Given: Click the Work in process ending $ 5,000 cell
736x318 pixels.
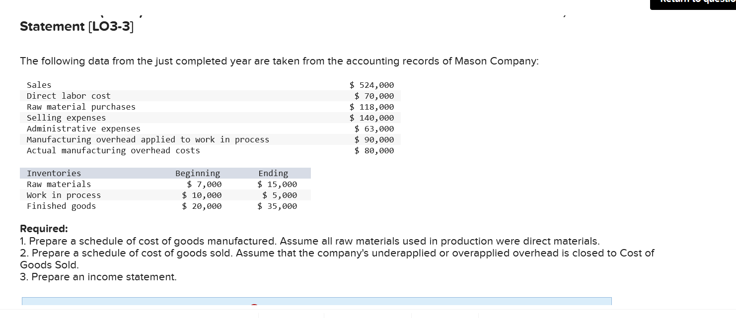Looking at the screenshot, I should [280, 195].
